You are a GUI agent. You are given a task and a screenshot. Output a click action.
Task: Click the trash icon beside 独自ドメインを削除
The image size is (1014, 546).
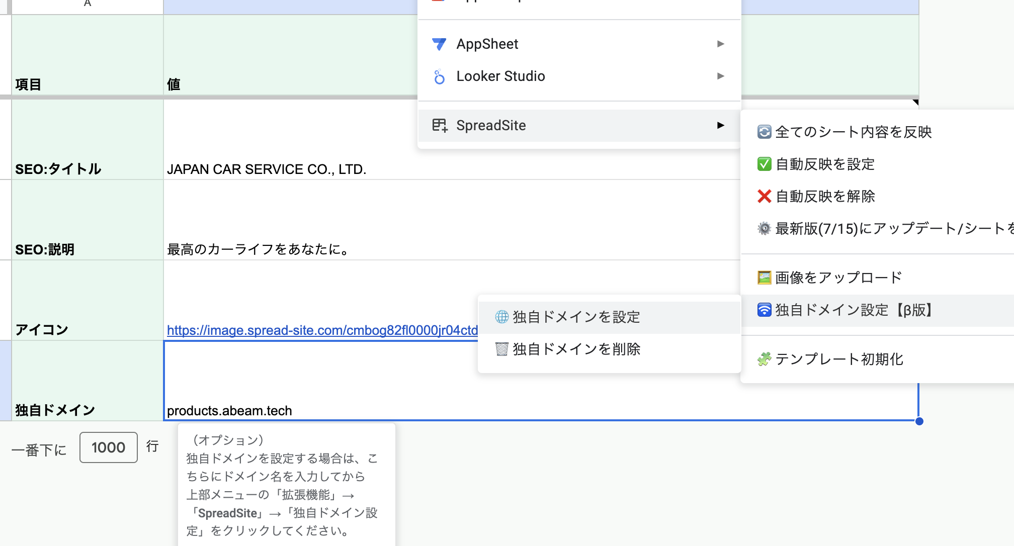(x=502, y=349)
